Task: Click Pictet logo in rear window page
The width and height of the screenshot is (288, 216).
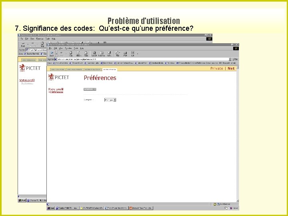Action: click(x=30, y=68)
